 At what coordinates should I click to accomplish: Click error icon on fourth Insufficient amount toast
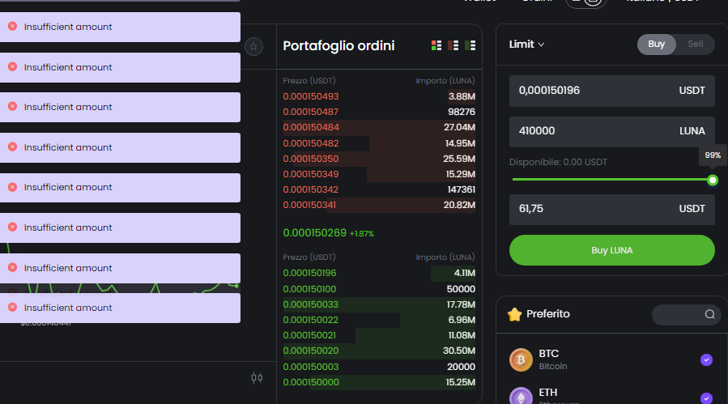point(12,147)
